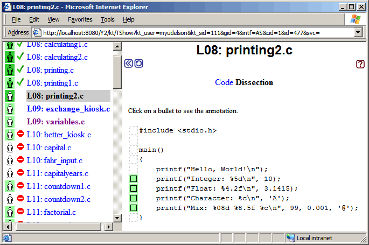
Task: Open the red help question mark icon
Action: coord(360,64)
